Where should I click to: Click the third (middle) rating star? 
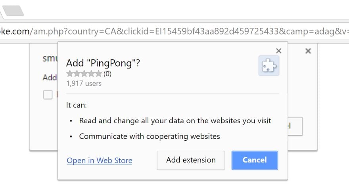pos(84,73)
